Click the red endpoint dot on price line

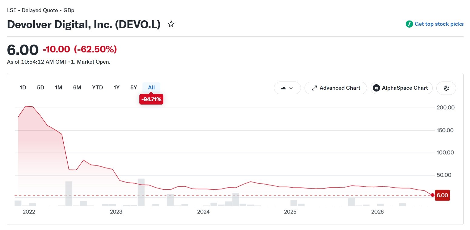pos(432,195)
